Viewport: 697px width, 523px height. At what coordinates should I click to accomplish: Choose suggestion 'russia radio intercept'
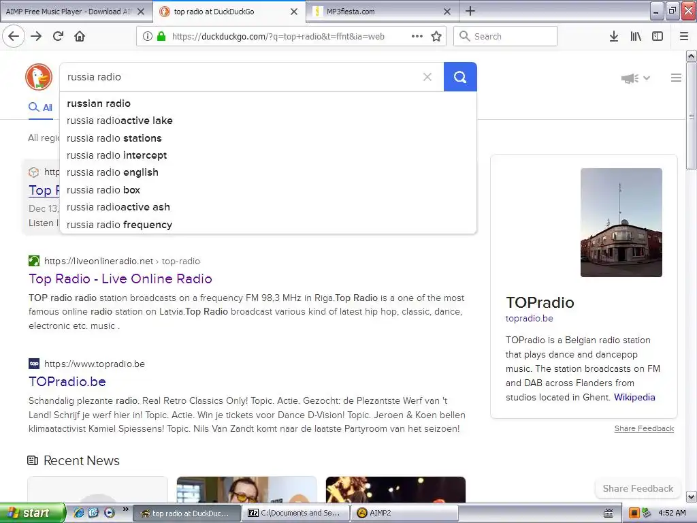click(268, 155)
